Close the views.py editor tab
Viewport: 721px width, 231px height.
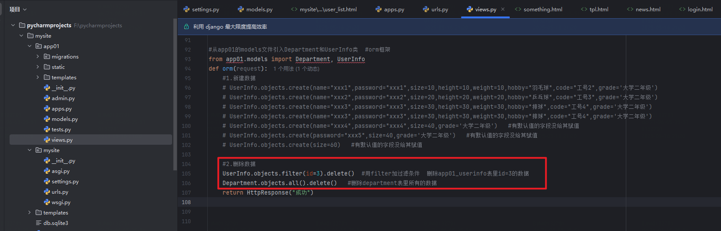click(x=503, y=9)
